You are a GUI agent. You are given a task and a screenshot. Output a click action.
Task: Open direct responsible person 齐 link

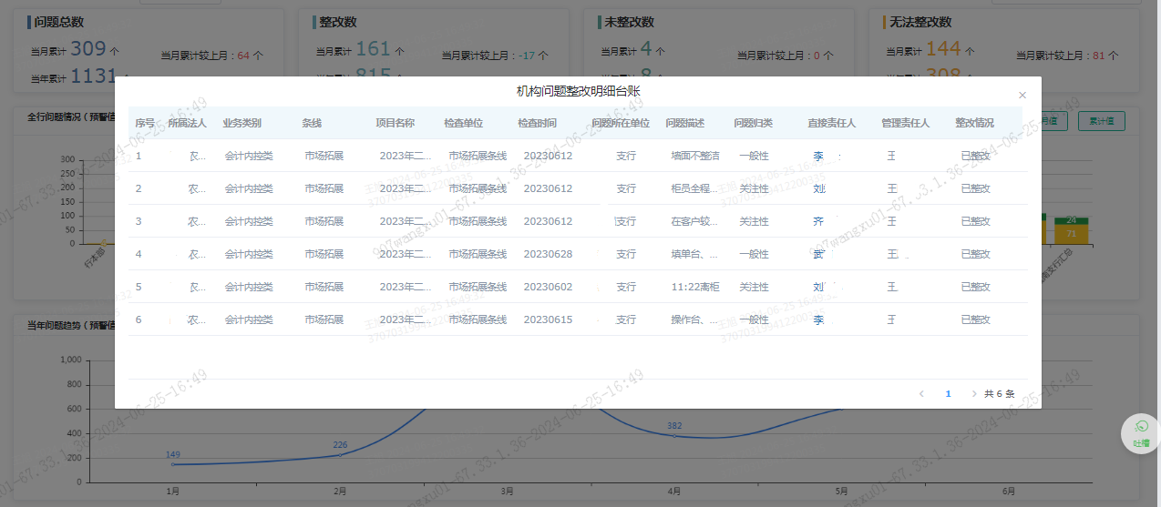pos(818,221)
